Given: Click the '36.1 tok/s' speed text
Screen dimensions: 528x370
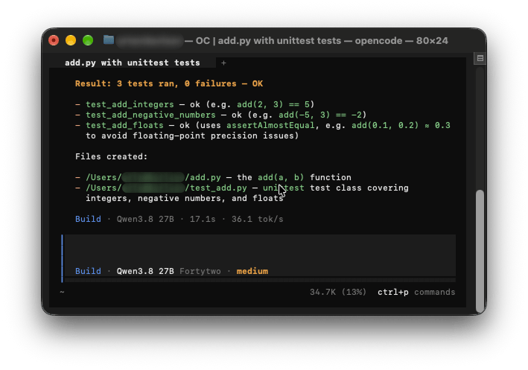Looking at the screenshot, I should [257, 219].
